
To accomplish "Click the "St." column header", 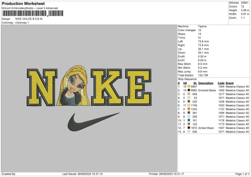I will point(195,83).
